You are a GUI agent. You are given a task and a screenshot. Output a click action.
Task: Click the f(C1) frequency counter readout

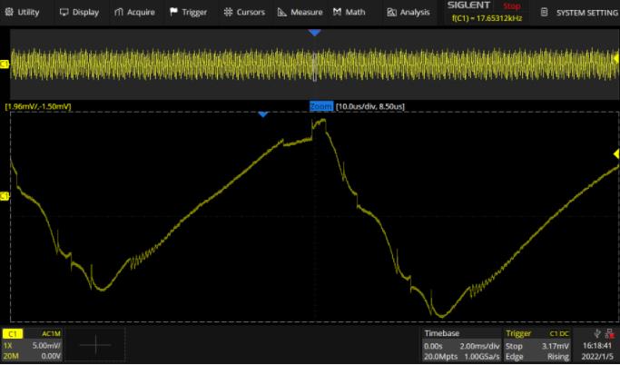(486, 17)
